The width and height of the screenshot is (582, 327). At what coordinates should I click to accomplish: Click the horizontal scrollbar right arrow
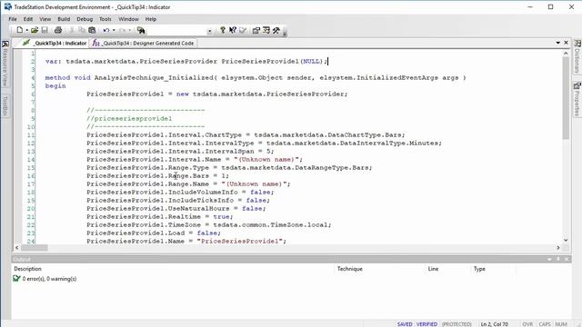557,247
